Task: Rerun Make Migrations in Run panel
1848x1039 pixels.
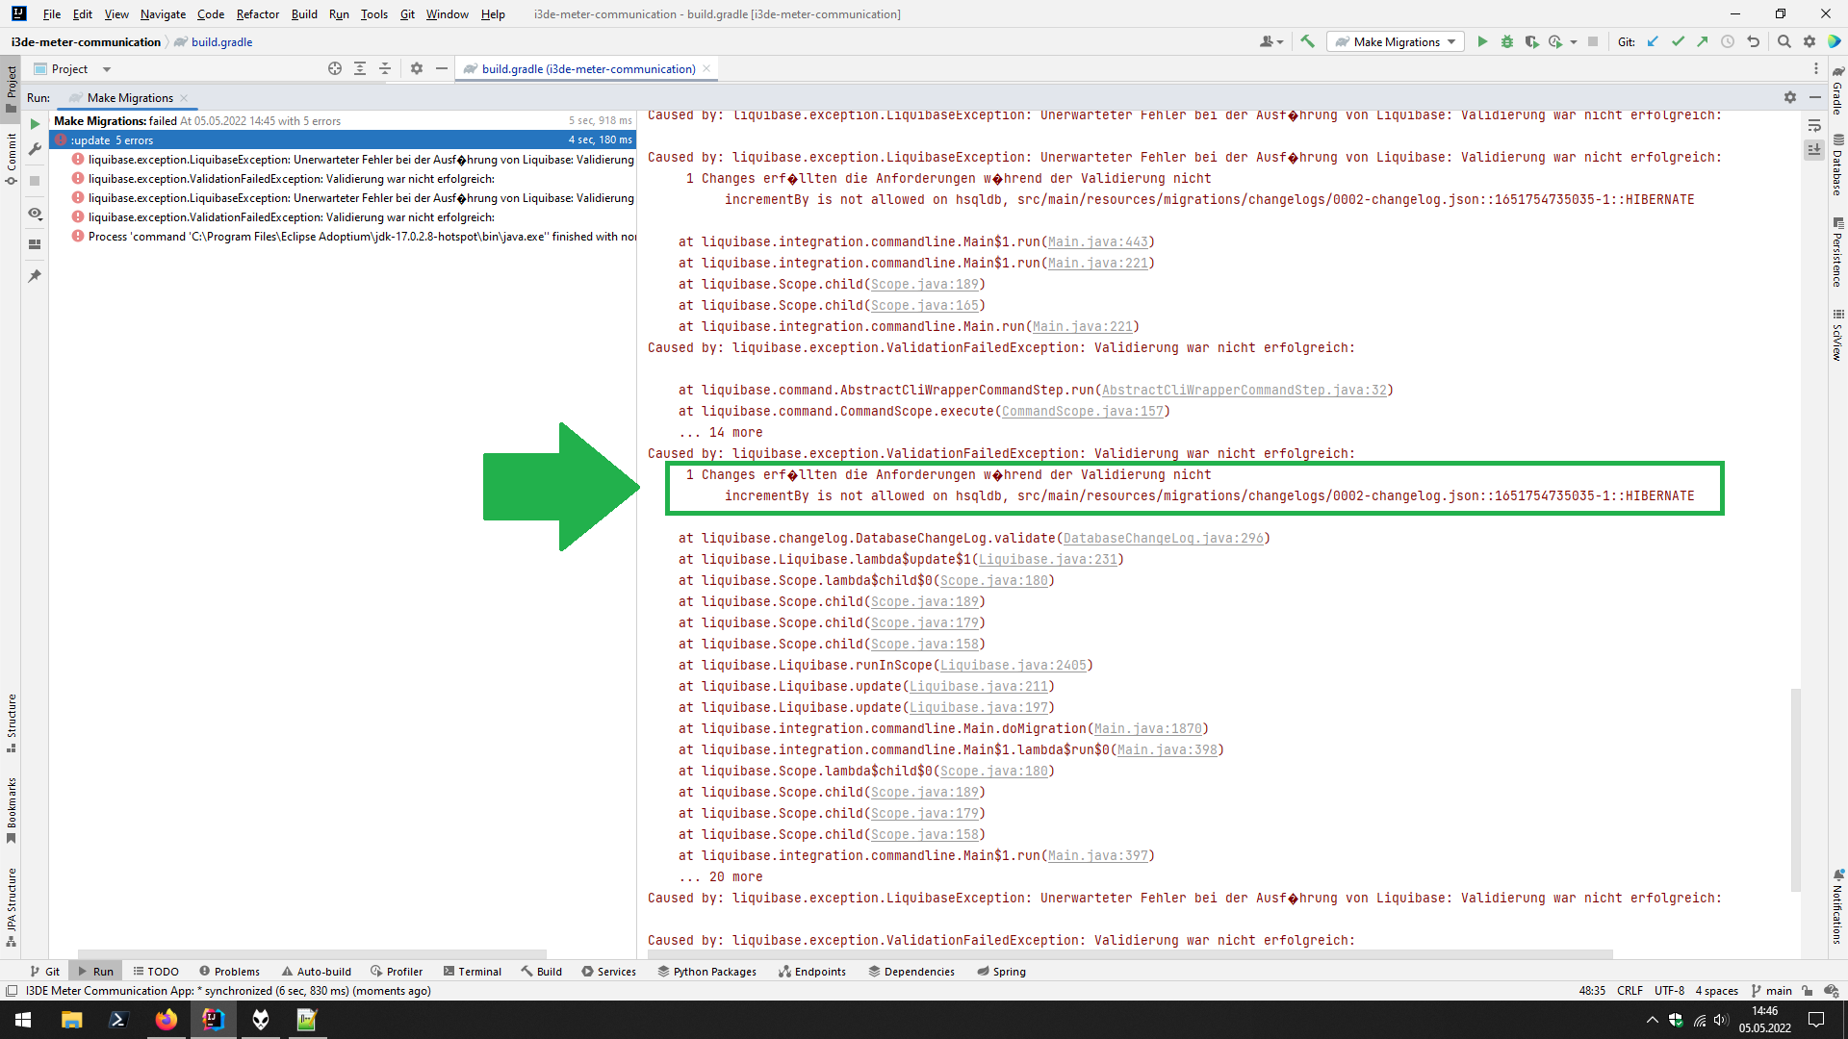Action: coord(35,124)
